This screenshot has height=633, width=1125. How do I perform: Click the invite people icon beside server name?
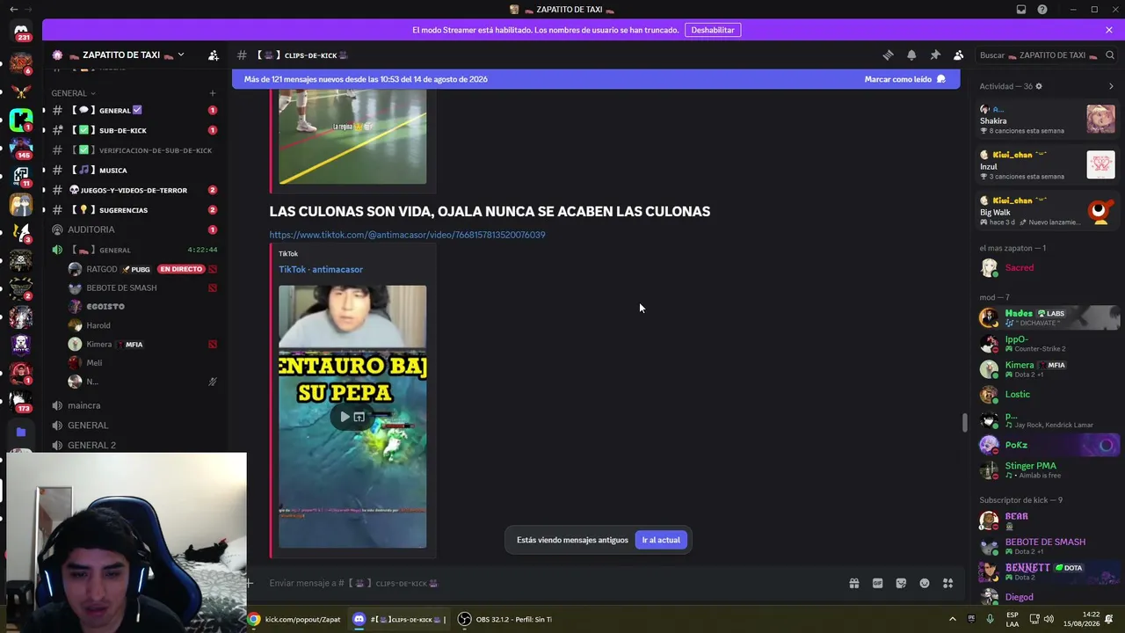click(x=213, y=55)
